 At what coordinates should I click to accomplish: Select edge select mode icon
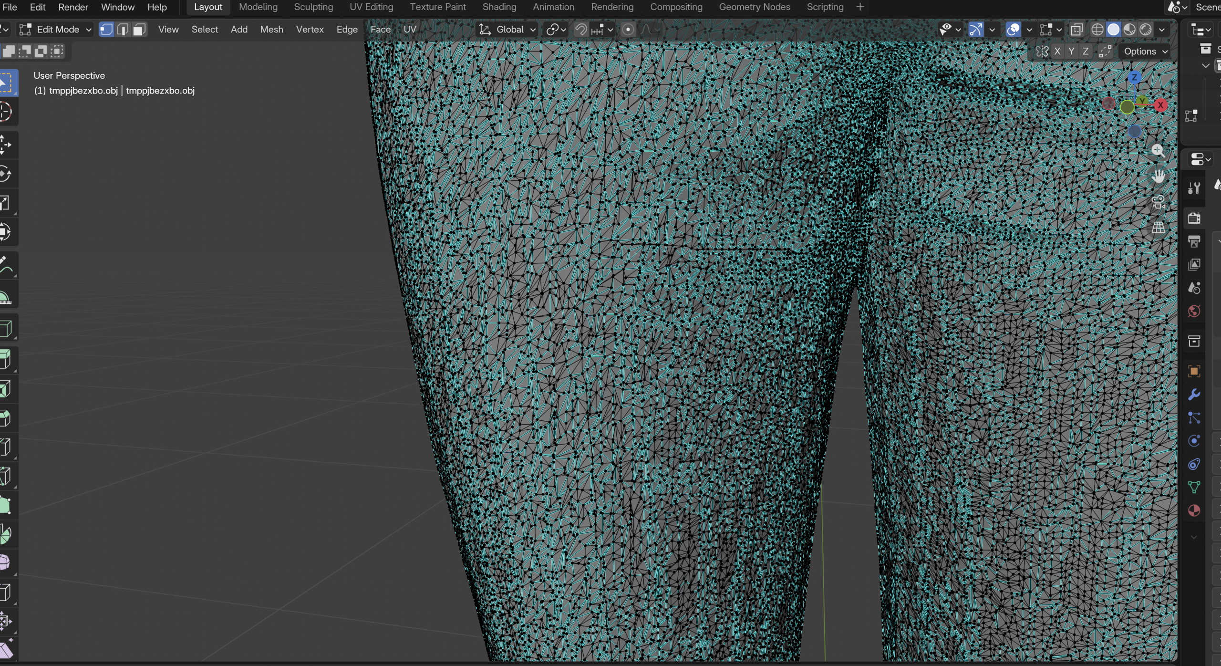[x=123, y=30]
